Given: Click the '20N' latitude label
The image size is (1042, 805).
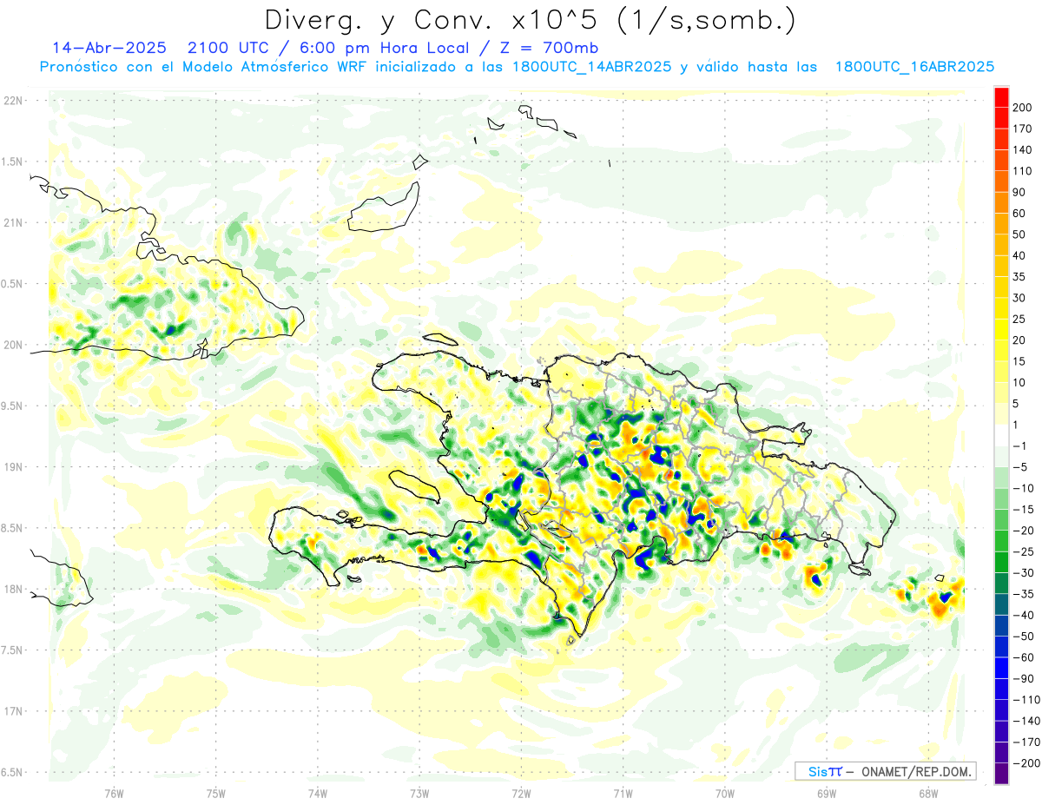Looking at the screenshot, I should 12,345.
